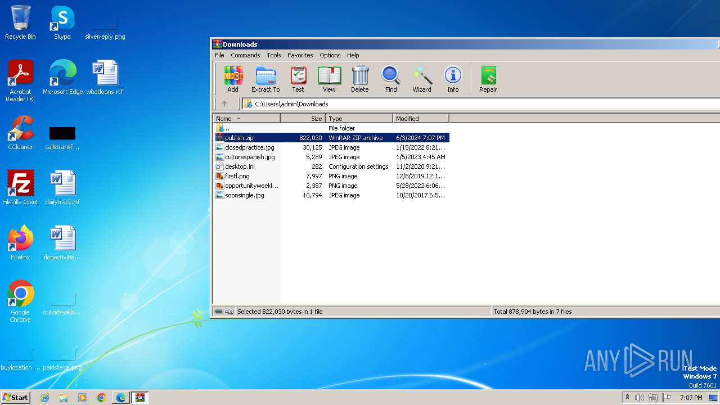This screenshot has height=405, width=720.
Task: Click the address path field C:\Users\admin\Downloads
Action: (x=481, y=103)
